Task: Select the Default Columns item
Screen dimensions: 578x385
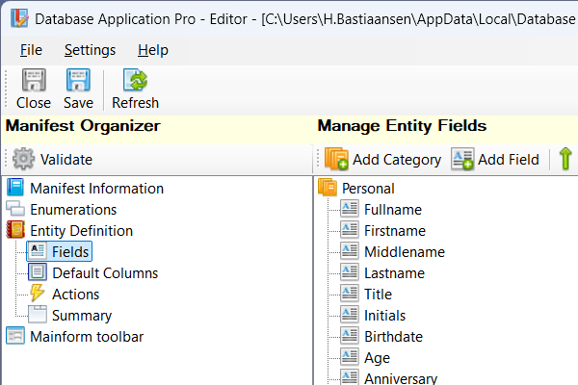Action: coord(104,273)
